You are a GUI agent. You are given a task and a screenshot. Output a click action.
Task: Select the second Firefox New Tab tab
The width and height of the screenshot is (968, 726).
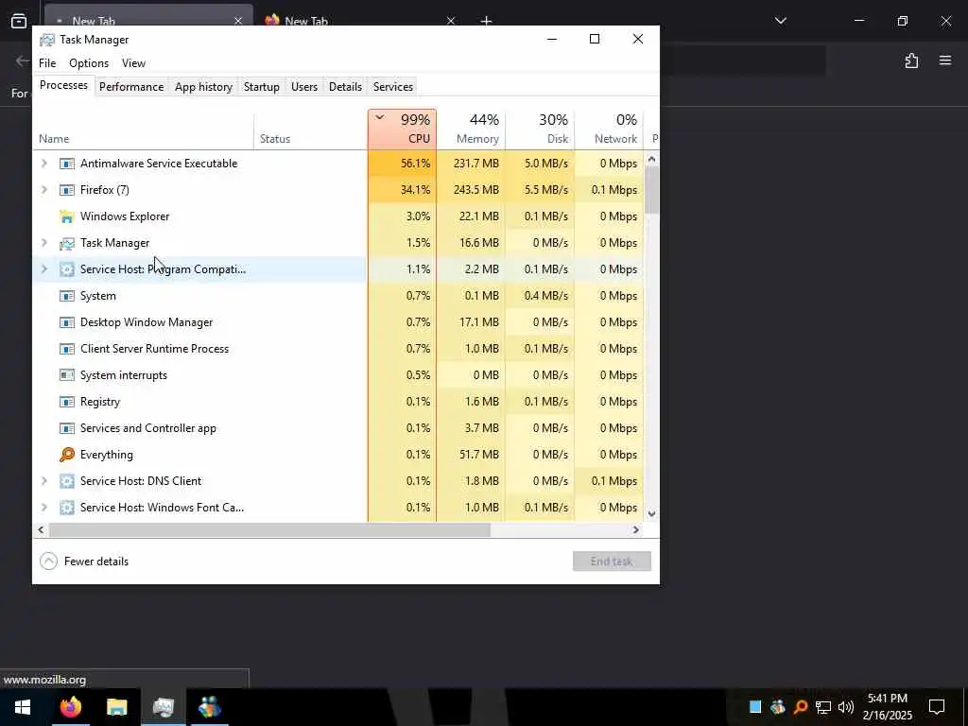[360, 21]
